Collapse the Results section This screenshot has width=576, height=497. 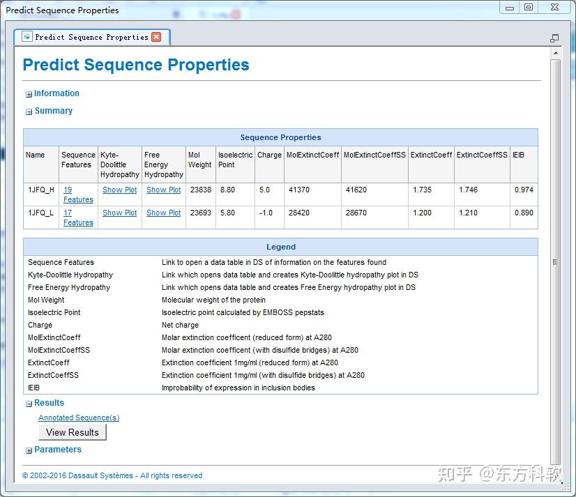[28, 402]
